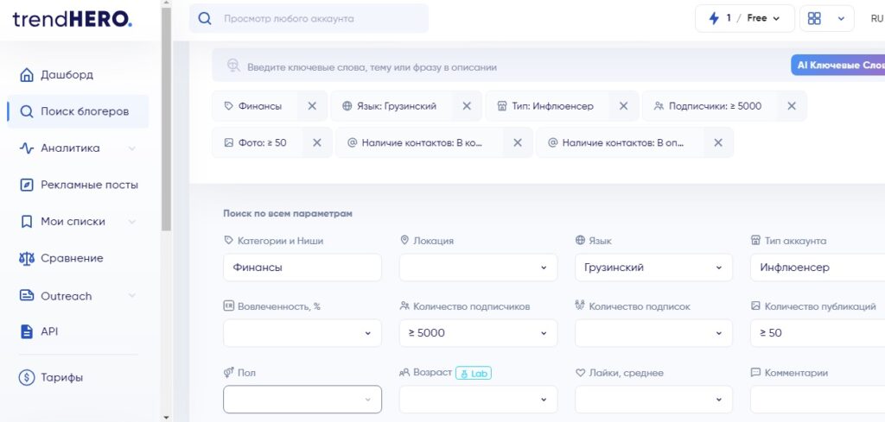This screenshot has height=422, width=885.
Task: Open the Free plan selector
Action: (x=762, y=19)
